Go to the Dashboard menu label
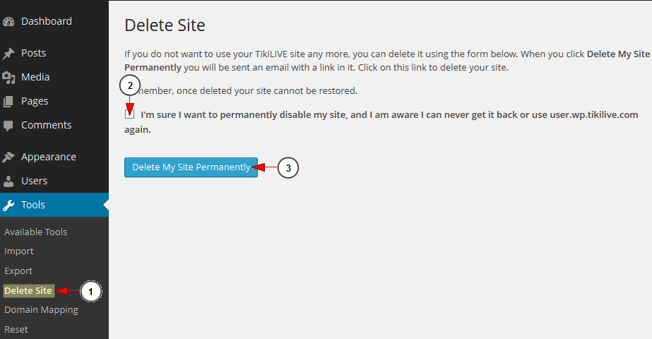The width and height of the screenshot is (652, 339). [x=47, y=21]
